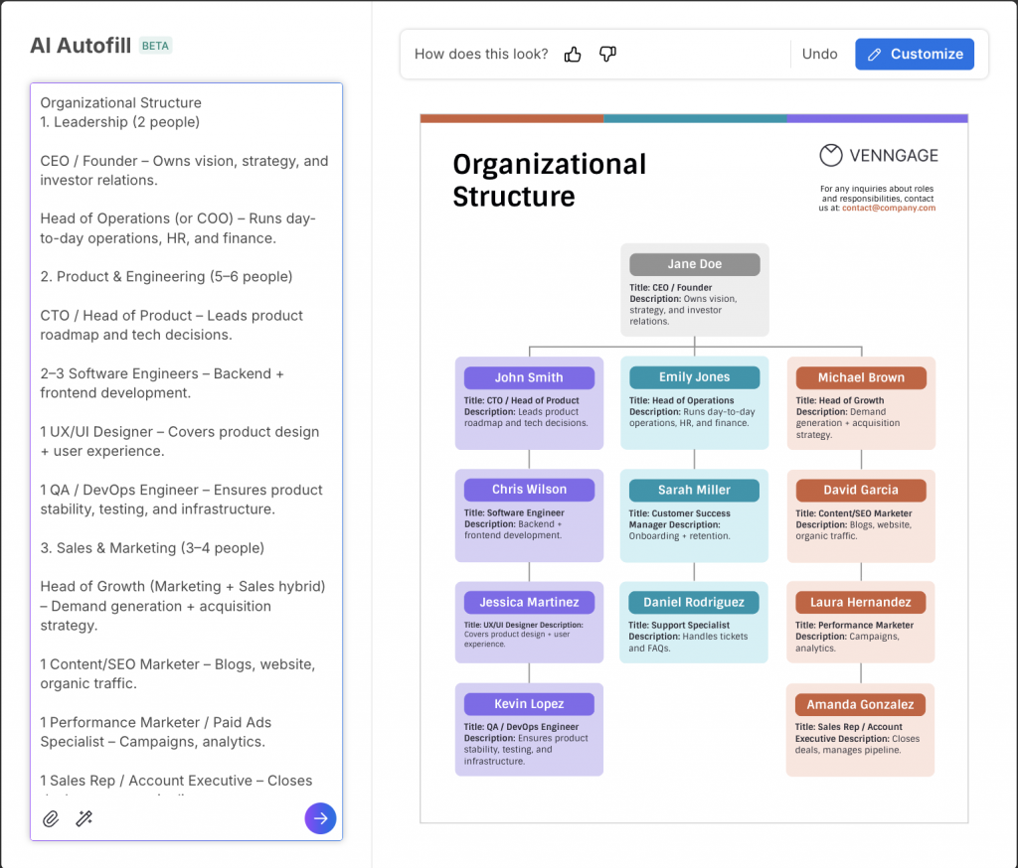Screen dimensions: 1018x868
Task: Click the Customize button label
Action: tap(927, 55)
